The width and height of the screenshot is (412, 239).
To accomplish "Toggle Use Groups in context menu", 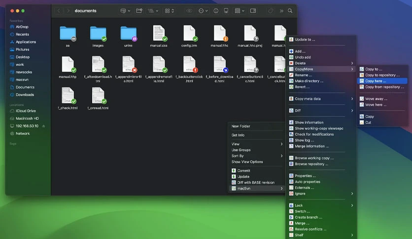I will 257,150.
